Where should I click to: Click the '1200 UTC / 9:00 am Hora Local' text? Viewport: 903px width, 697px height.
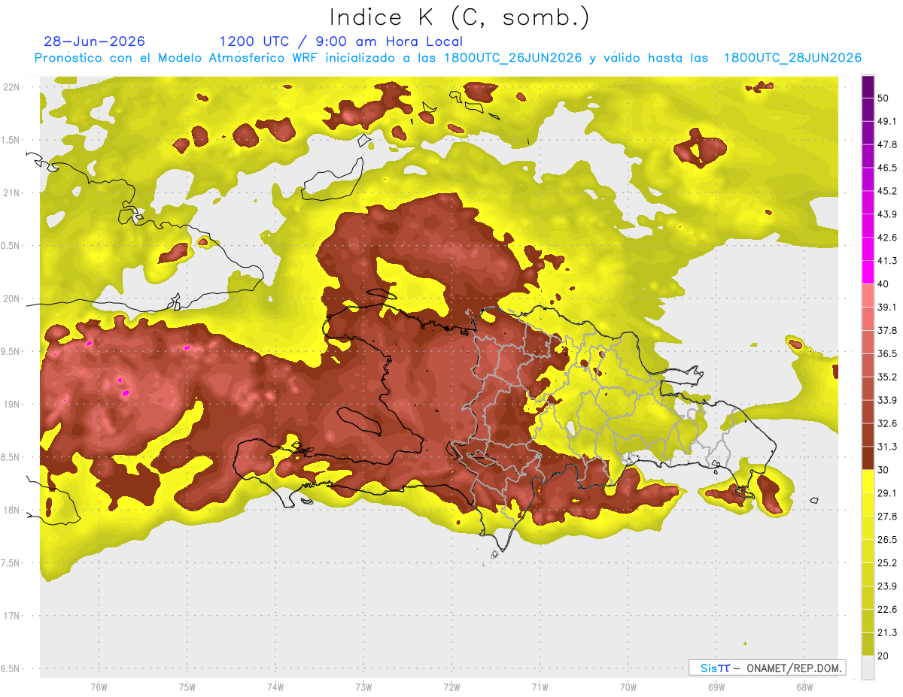[x=341, y=41]
